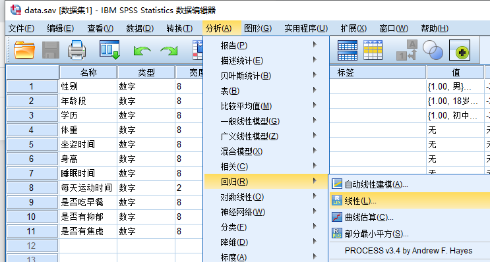Click the value labels A/1 icon
Screen dimensions: 490x262
point(407,50)
